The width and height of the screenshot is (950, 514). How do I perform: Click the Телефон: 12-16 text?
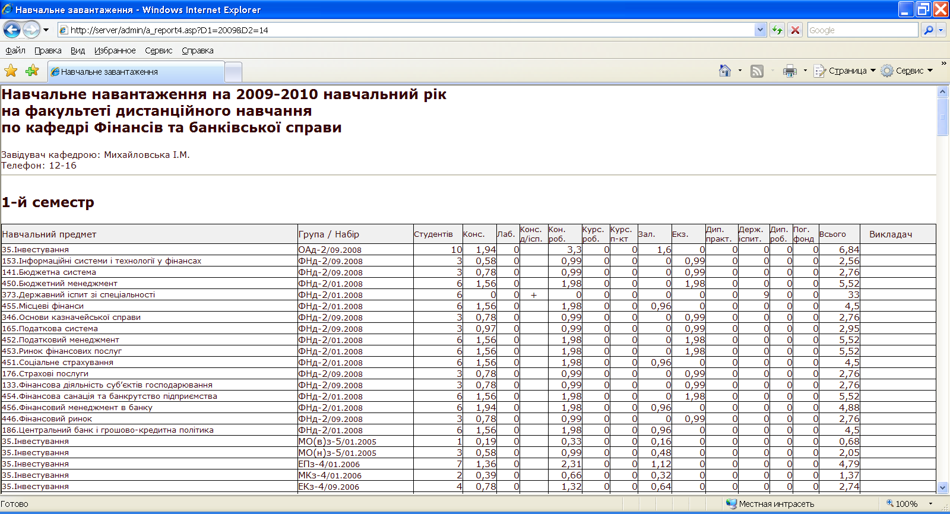click(x=39, y=165)
